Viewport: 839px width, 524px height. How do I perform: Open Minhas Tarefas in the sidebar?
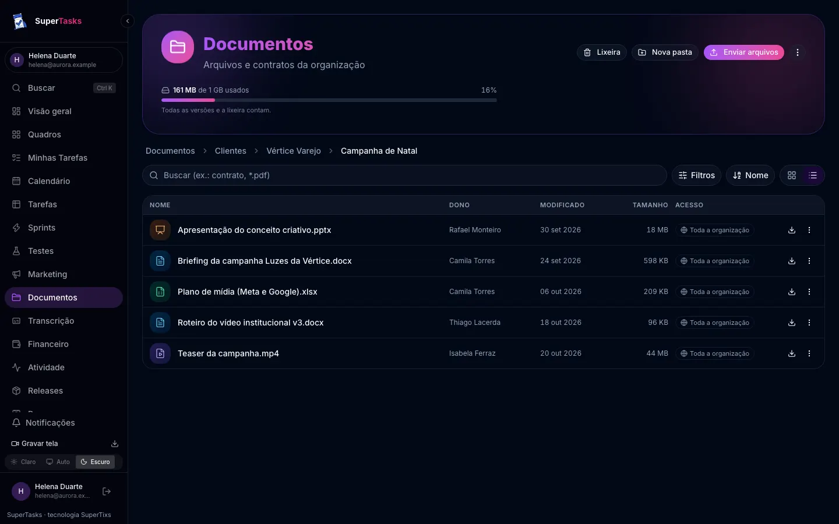[64, 158]
